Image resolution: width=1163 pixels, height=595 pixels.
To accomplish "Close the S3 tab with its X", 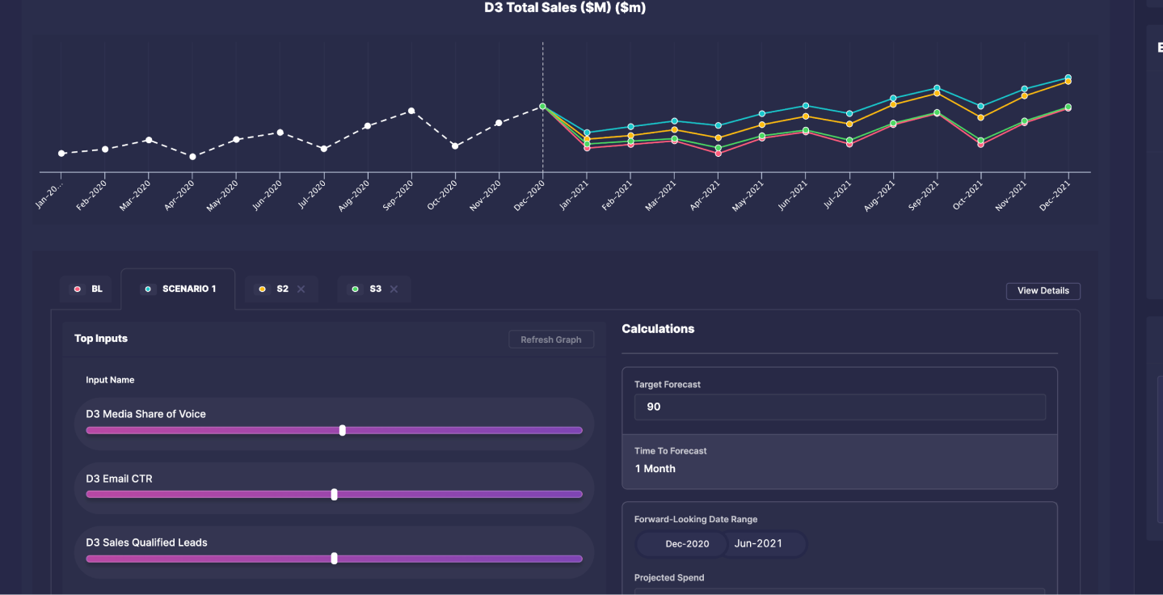I will tap(394, 289).
